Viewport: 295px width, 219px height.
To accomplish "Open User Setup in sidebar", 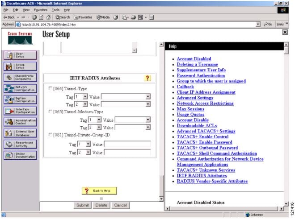I will [20, 55].
